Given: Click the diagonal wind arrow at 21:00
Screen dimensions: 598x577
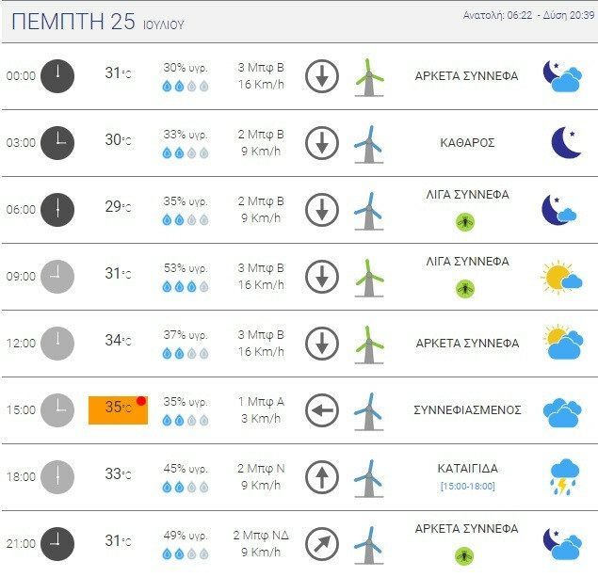Looking at the screenshot, I should 322,544.
